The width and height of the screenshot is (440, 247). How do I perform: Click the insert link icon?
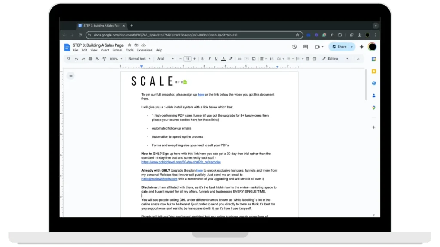coord(240,59)
